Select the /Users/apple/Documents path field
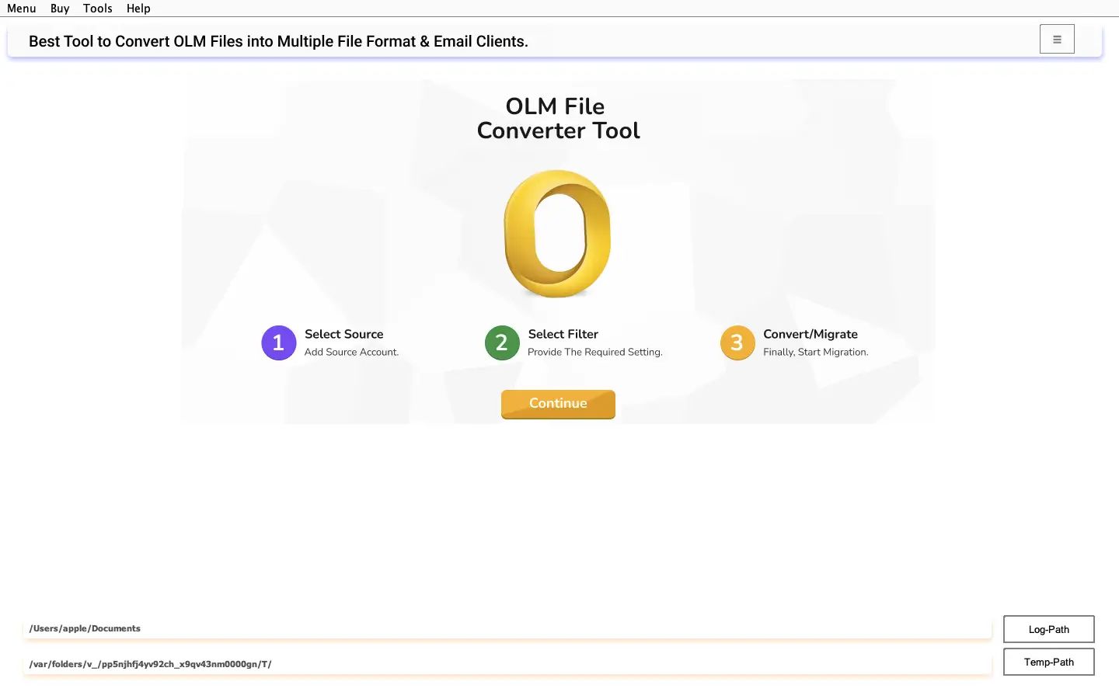This screenshot has width=1119, height=699. click(x=505, y=628)
